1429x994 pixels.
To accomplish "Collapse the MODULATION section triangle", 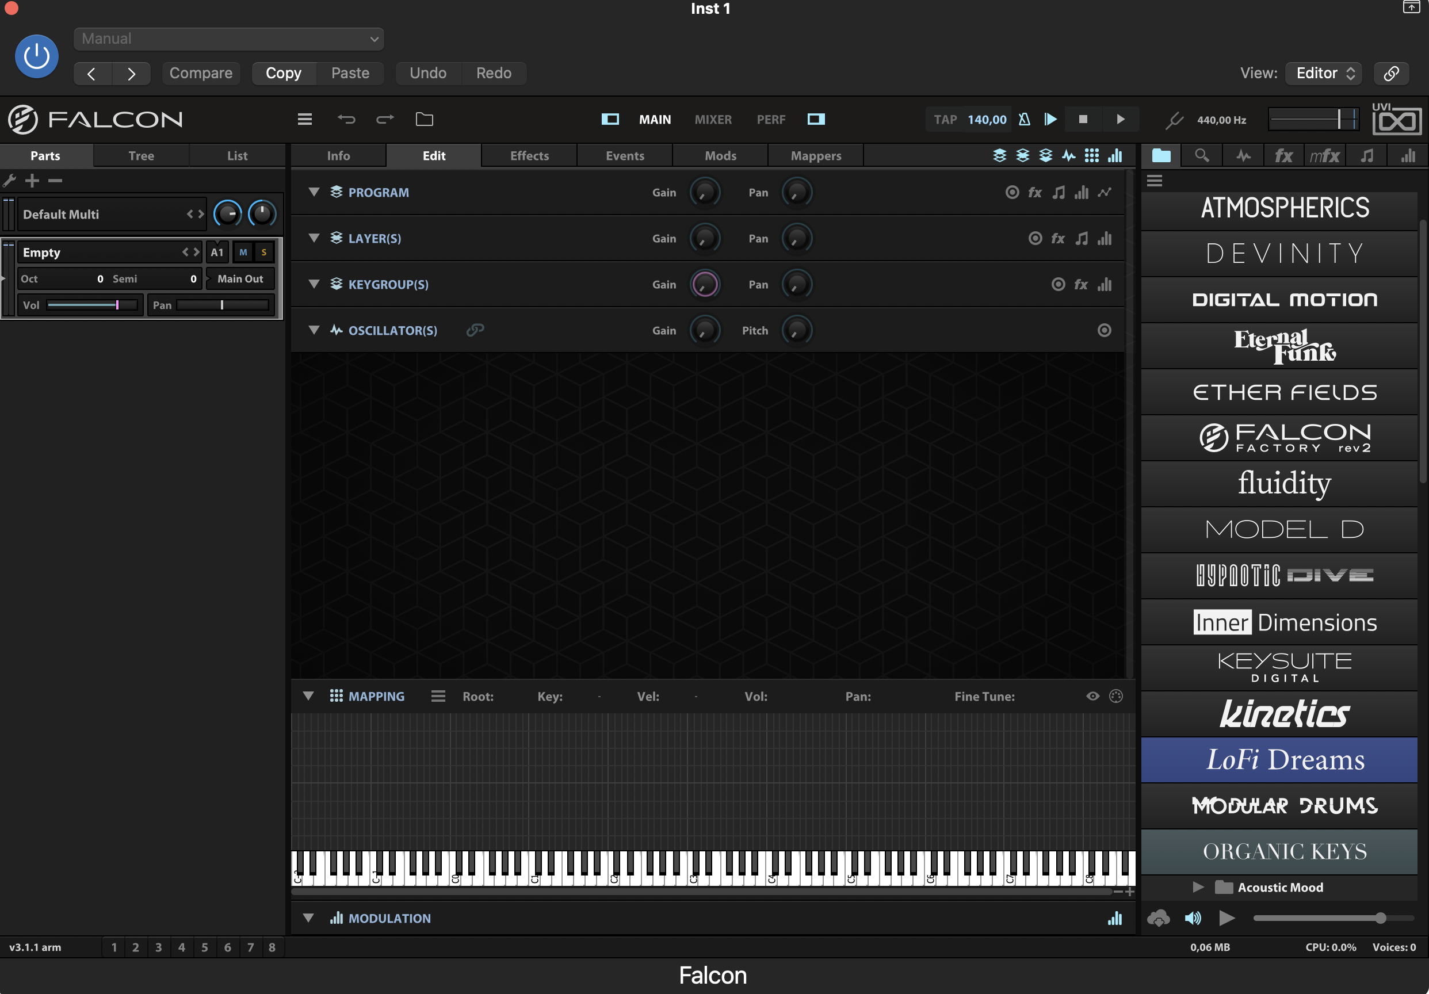I will 308,918.
